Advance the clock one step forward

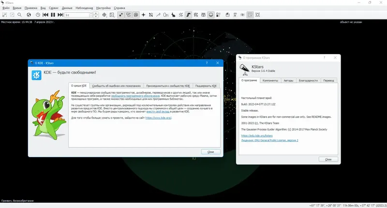(x=60, y=15)
